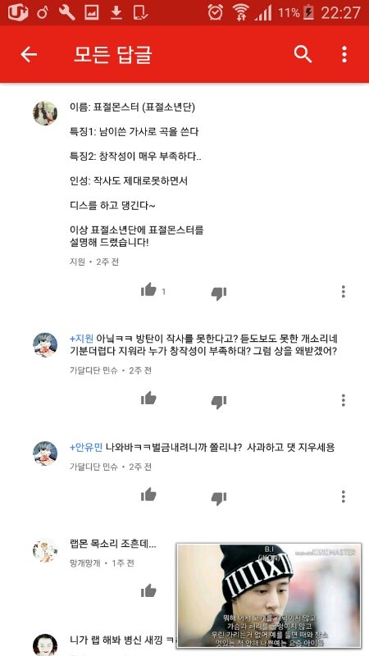Open more options for 지원's comment
This screenshot has height=656, width=369.
[344, 292]
